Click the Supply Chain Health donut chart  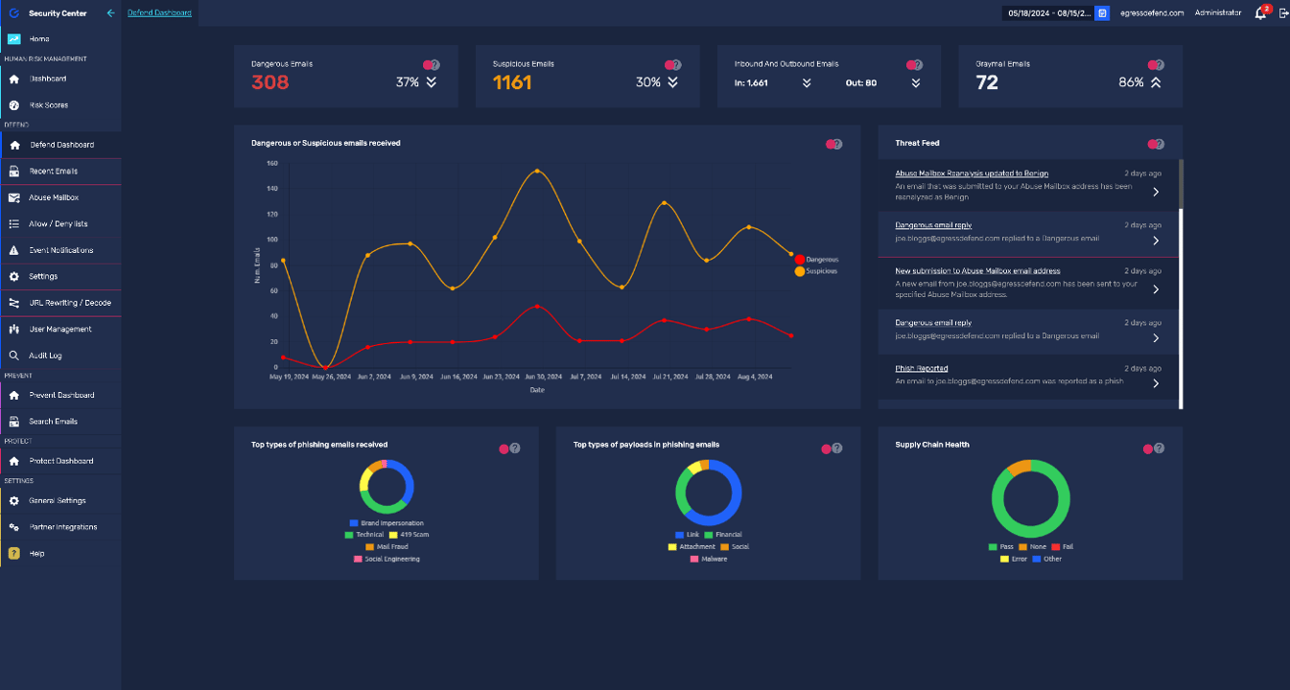[1030, 498]
